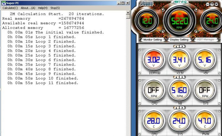
Task: Click the Super PI title bar app icon
Action: coord(4,3)
